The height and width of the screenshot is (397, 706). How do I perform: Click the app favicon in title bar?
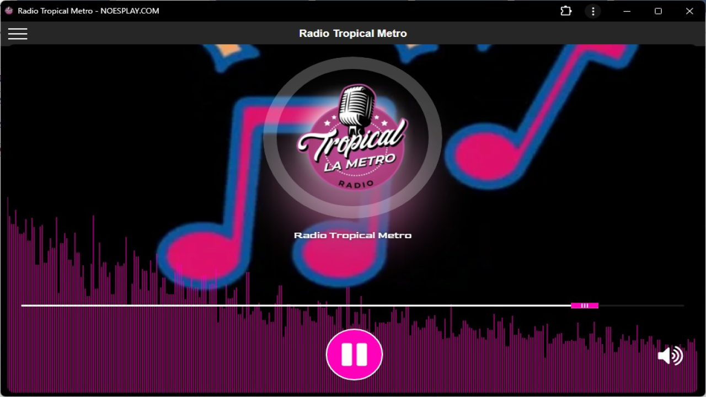9,10
